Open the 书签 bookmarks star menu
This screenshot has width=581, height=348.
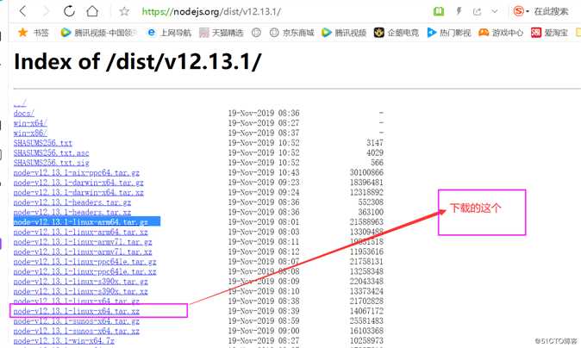33,33
